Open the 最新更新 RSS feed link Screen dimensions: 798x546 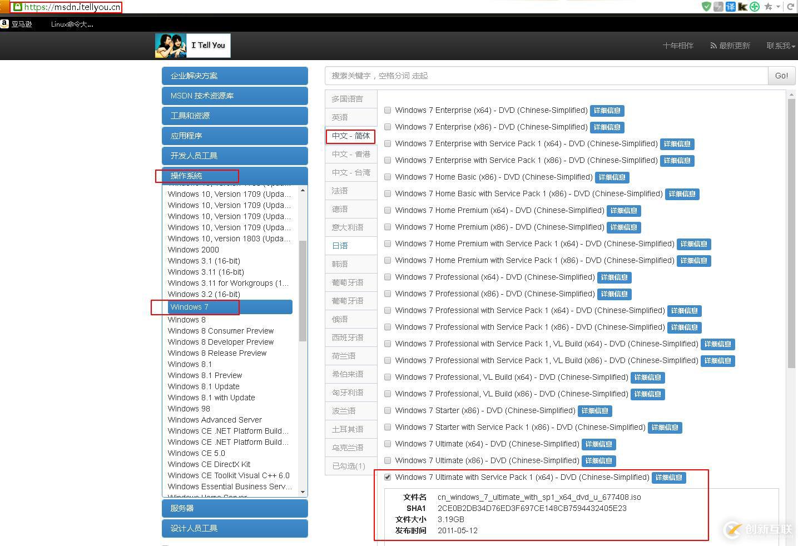point(730,46)
